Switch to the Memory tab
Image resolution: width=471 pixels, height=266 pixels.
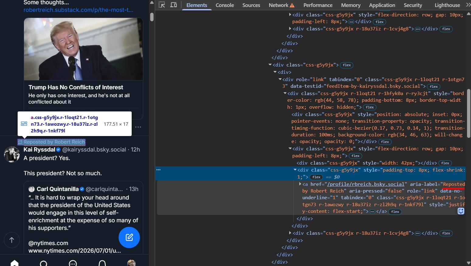click(x=351, y=5)
